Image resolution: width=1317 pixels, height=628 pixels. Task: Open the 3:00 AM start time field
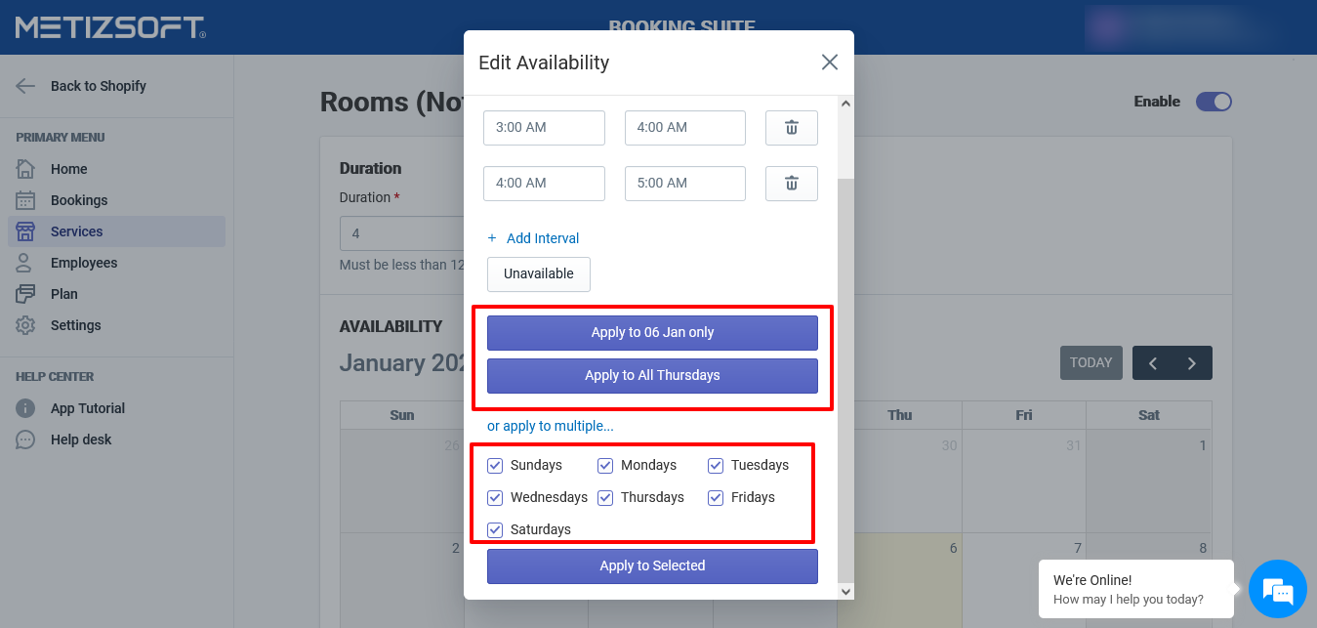coord(544,128)
